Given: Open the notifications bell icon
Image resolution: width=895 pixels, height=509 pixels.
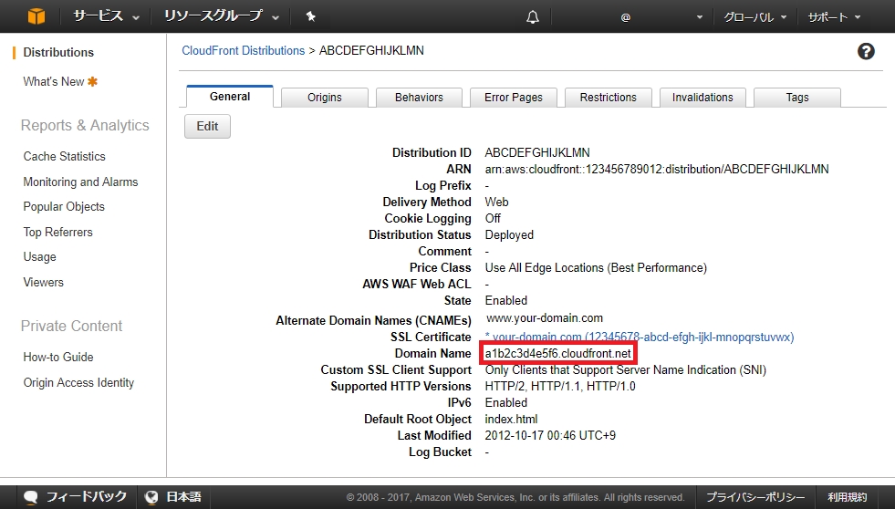Looking at the screenshot, I should click(533, 17).
